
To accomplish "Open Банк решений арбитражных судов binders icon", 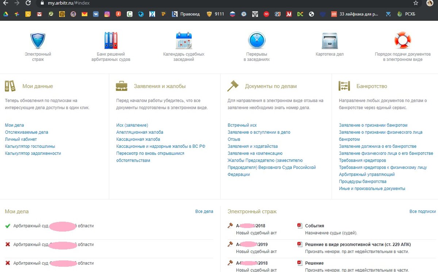I will tap(111, 40).
